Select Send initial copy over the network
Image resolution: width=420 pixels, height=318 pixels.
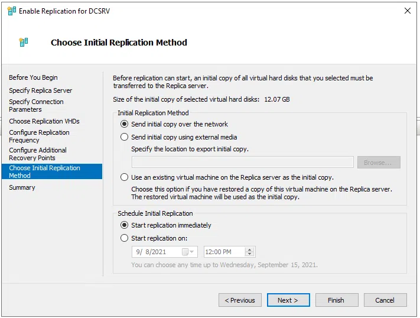pos(124,124)
